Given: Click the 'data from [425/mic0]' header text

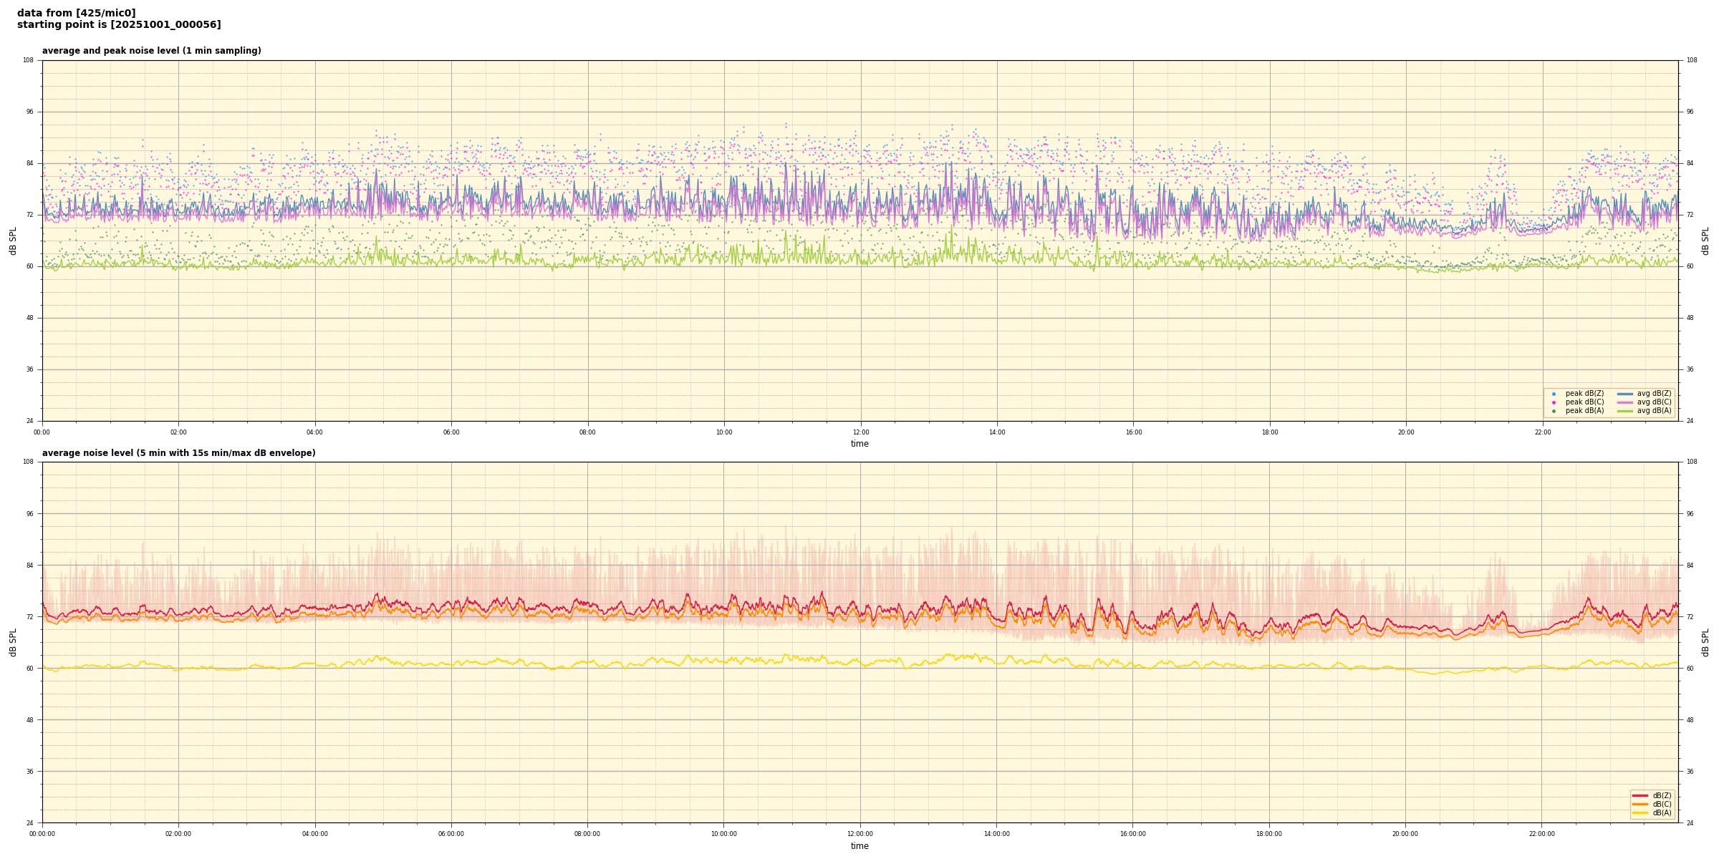Looking at the screenshot, I should click(x=76, y=13).
